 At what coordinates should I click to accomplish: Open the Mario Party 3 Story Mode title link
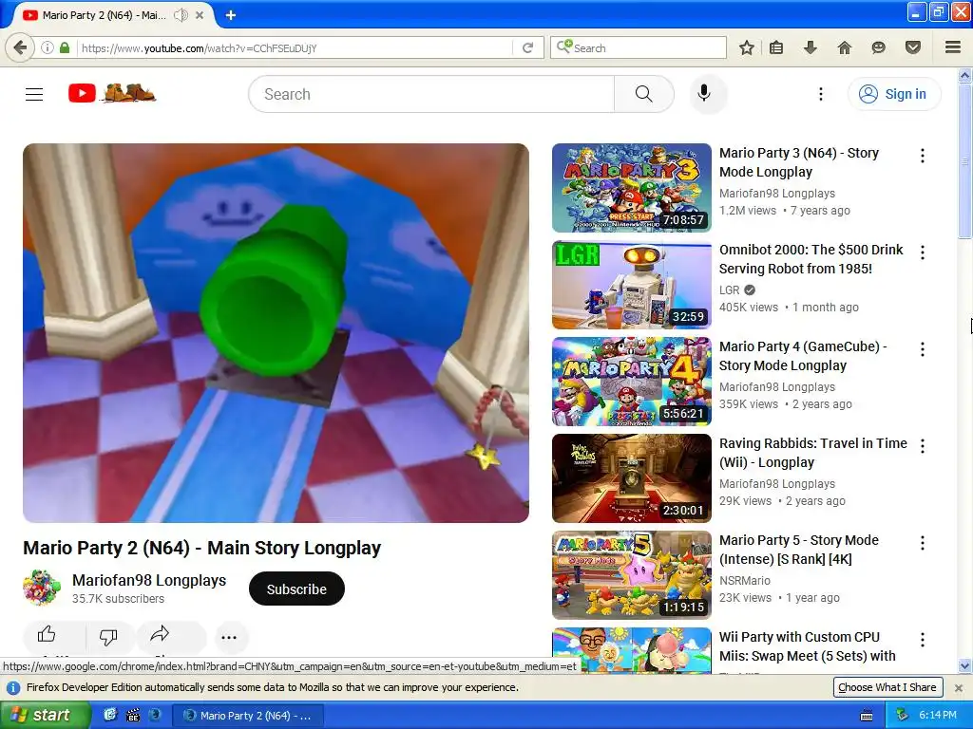(799, 162)
